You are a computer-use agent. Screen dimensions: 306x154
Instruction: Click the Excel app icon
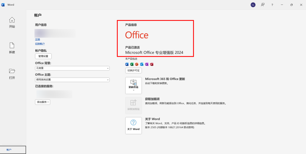point(132,64)
